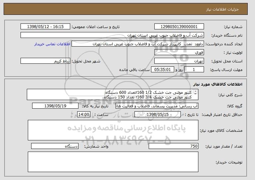Screen dimensions: 255x180
Task: Click the text ساعت باقی مانده
Action: (134, 70)
